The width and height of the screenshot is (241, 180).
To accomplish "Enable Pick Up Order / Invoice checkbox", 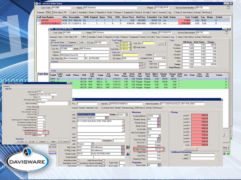I will point(38,112).
